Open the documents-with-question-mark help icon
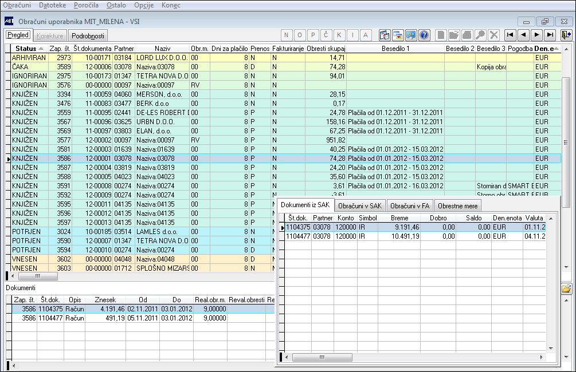 tap(385, 35)
